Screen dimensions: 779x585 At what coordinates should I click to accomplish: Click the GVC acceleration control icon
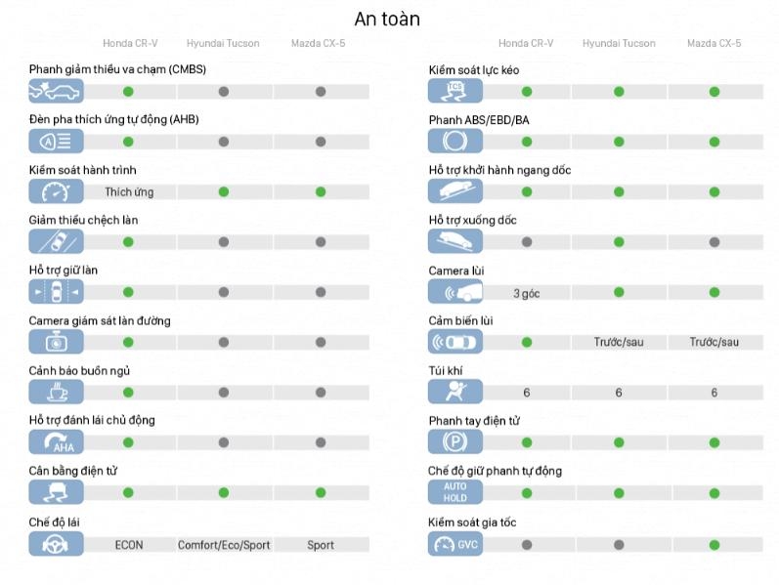[455, 545]
